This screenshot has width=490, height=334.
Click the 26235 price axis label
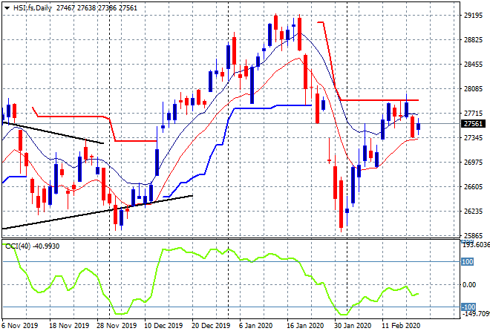473,212
